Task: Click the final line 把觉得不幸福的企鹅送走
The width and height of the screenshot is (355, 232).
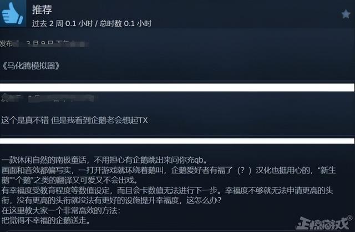Action: click(x=45, y=220)
